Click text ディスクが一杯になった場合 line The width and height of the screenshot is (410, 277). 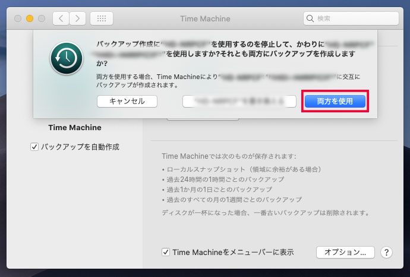pos(266,213)
